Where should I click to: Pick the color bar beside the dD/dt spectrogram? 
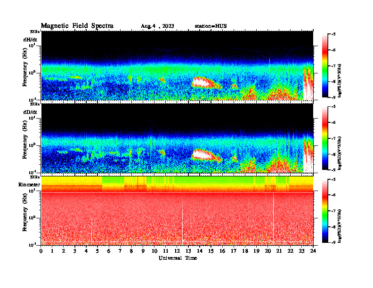click(325, 138)
